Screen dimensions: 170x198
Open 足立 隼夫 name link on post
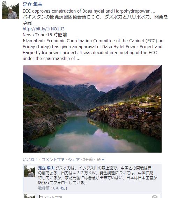click(x=32, y=5)
